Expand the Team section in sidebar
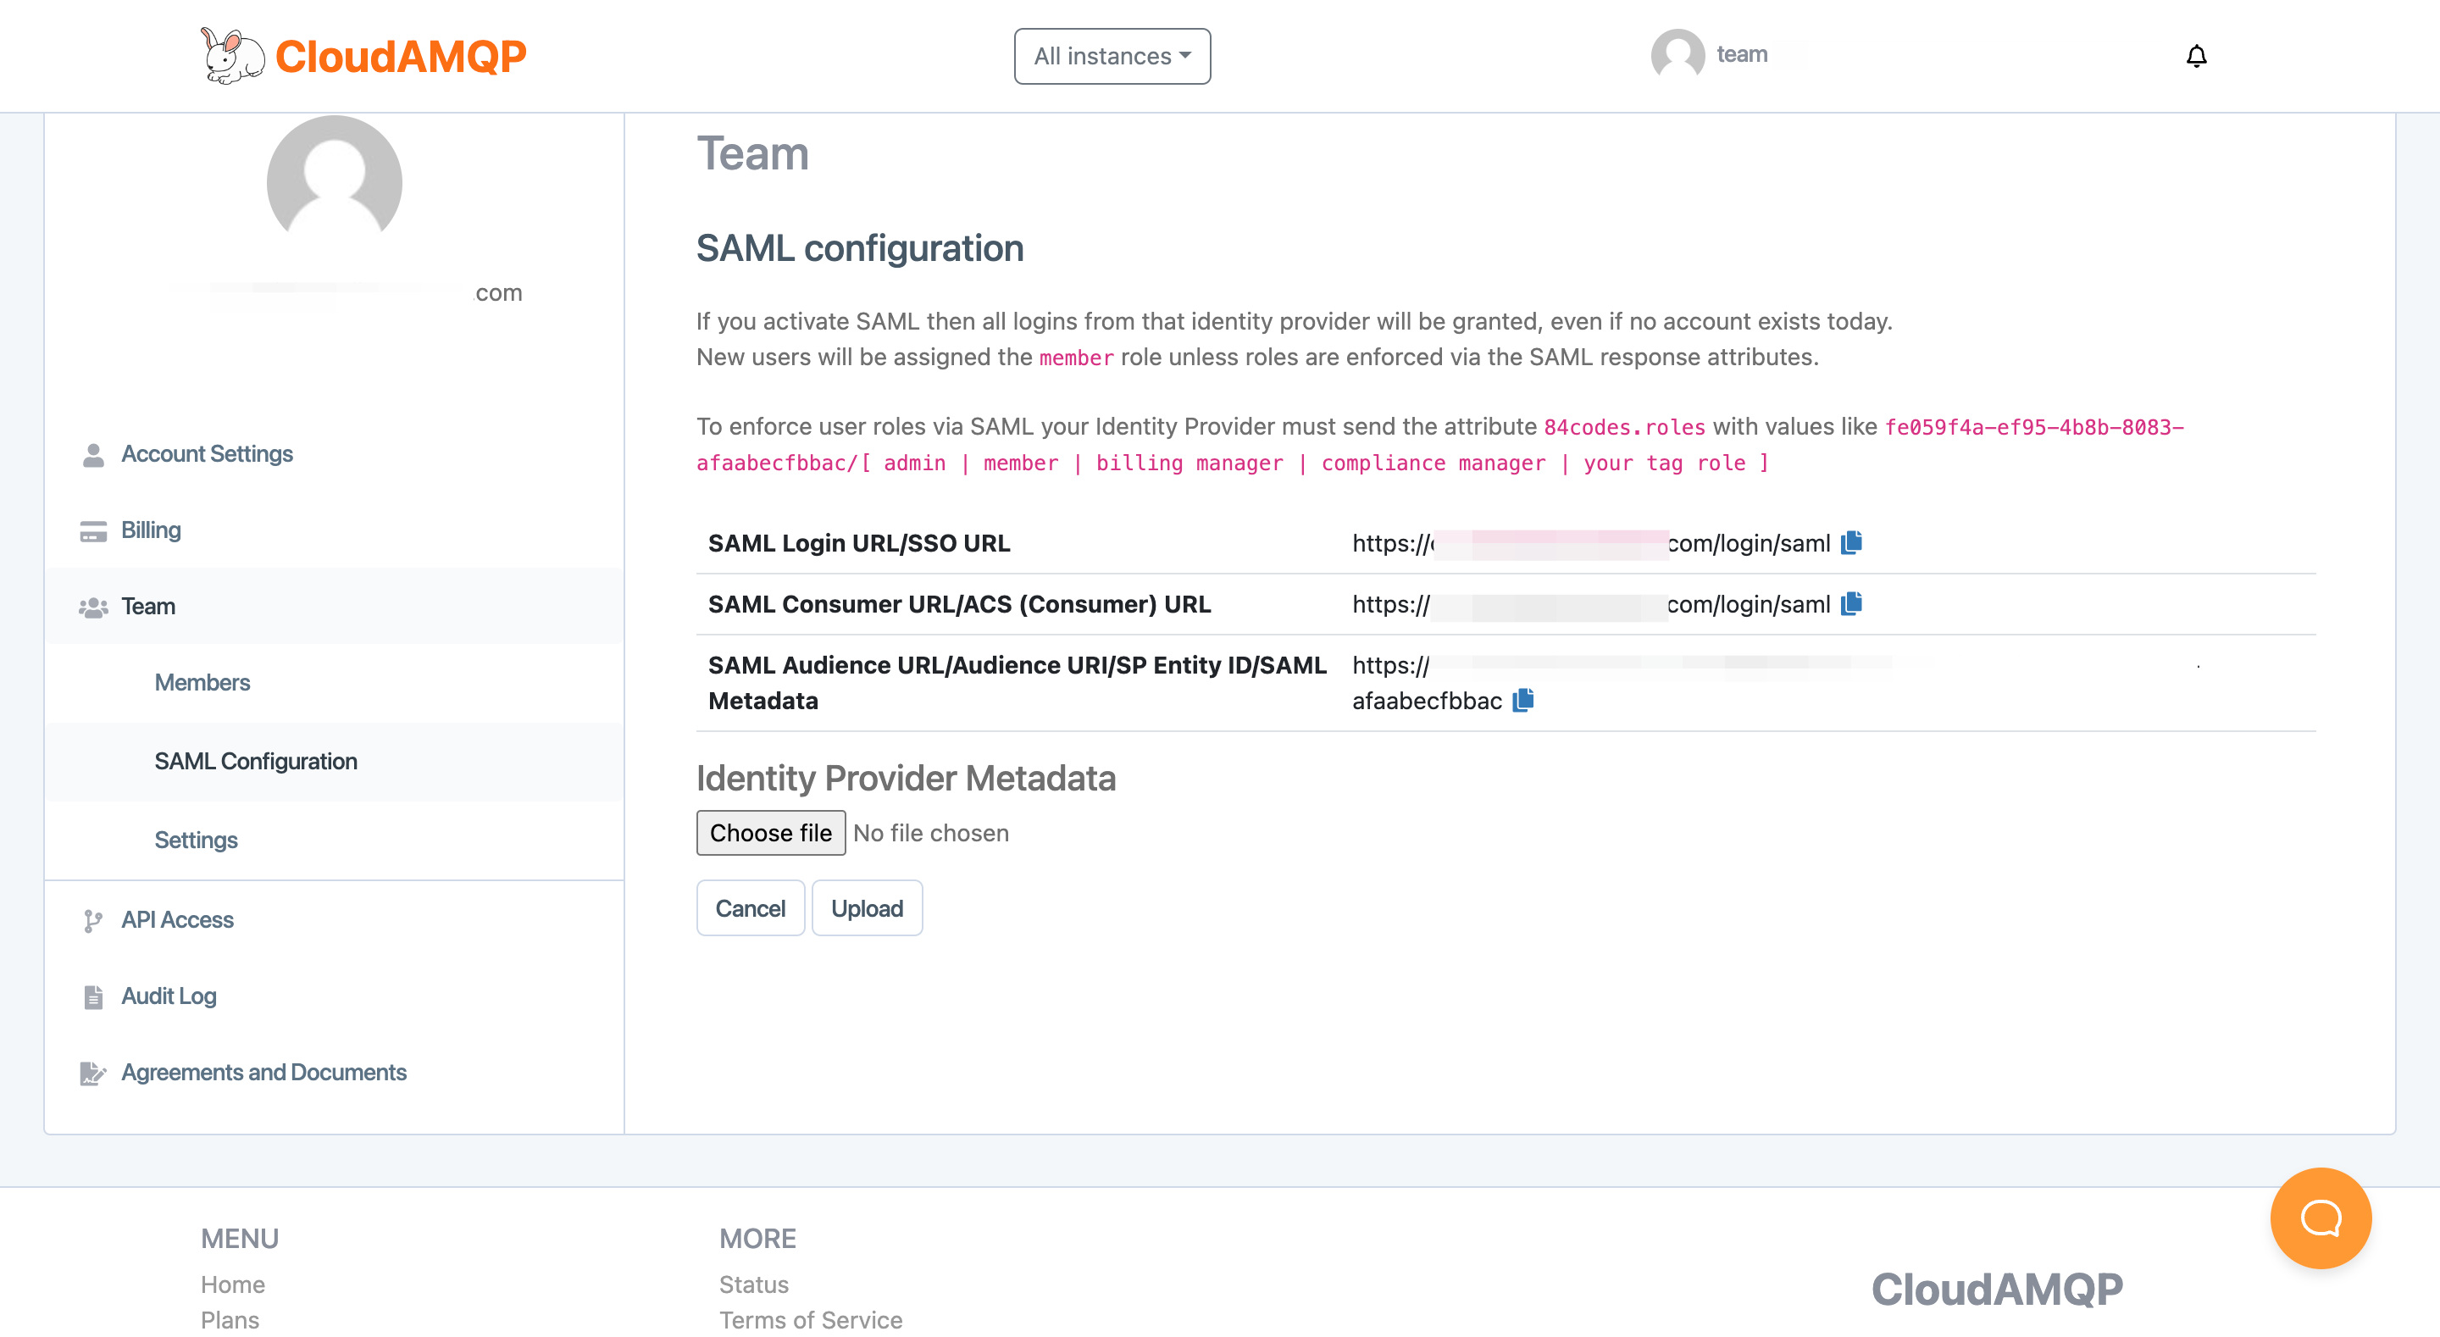 (147, 604)
